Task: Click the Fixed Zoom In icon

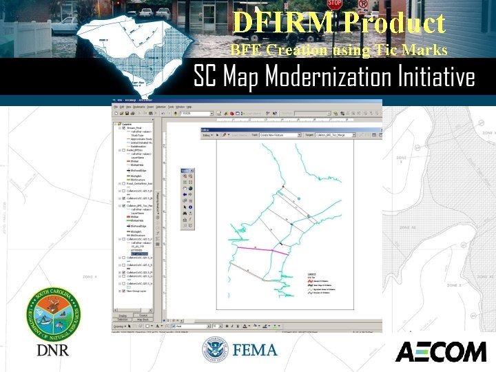Action: click(x=185, y=182)
